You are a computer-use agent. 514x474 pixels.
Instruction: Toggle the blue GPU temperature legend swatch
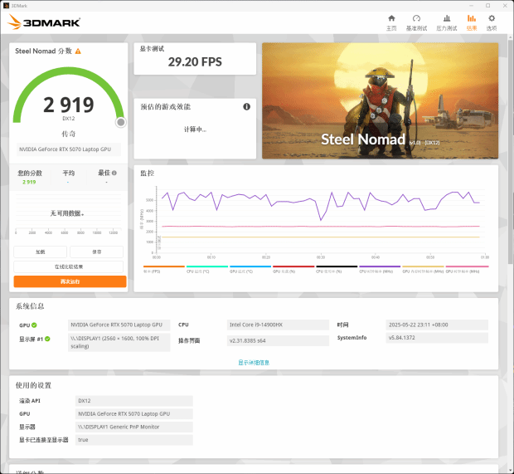250,266
